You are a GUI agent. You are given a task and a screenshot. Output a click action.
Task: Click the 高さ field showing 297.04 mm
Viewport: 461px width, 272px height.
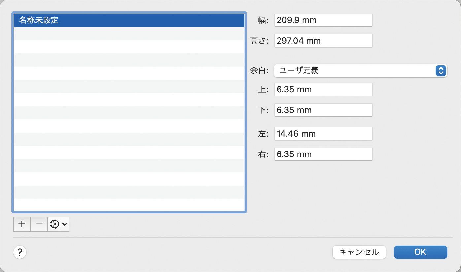click(323, 41)
